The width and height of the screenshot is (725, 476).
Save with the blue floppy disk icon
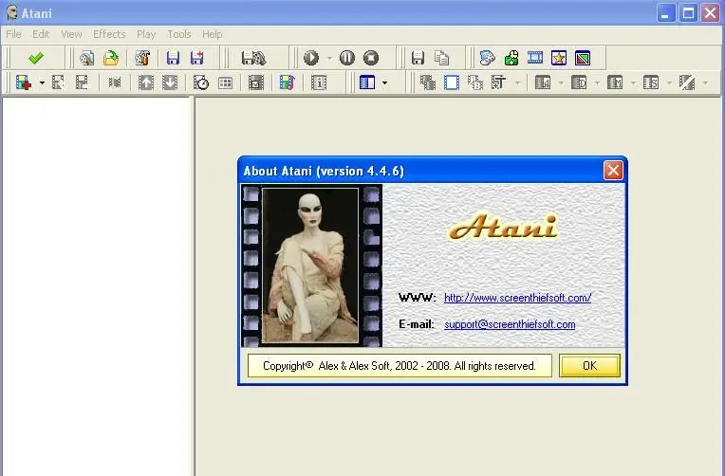tap(173, 58)
